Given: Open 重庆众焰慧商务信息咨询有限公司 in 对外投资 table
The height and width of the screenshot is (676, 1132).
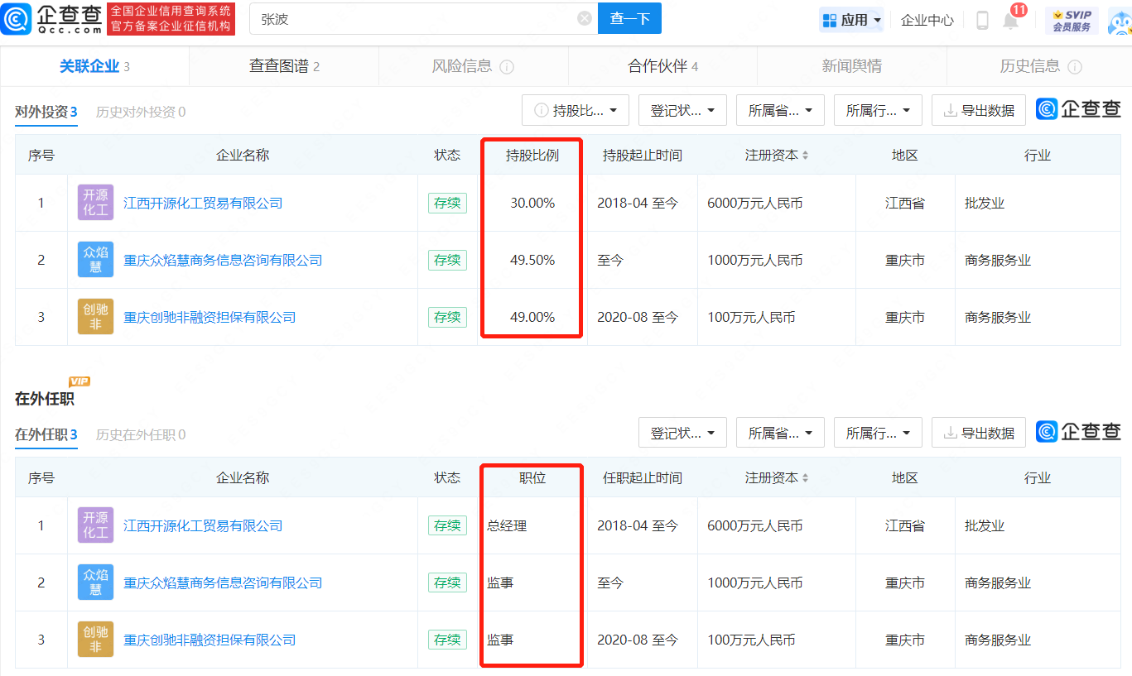Looking at the screenshot, I should pyautogui.click(x=223, y=260).
